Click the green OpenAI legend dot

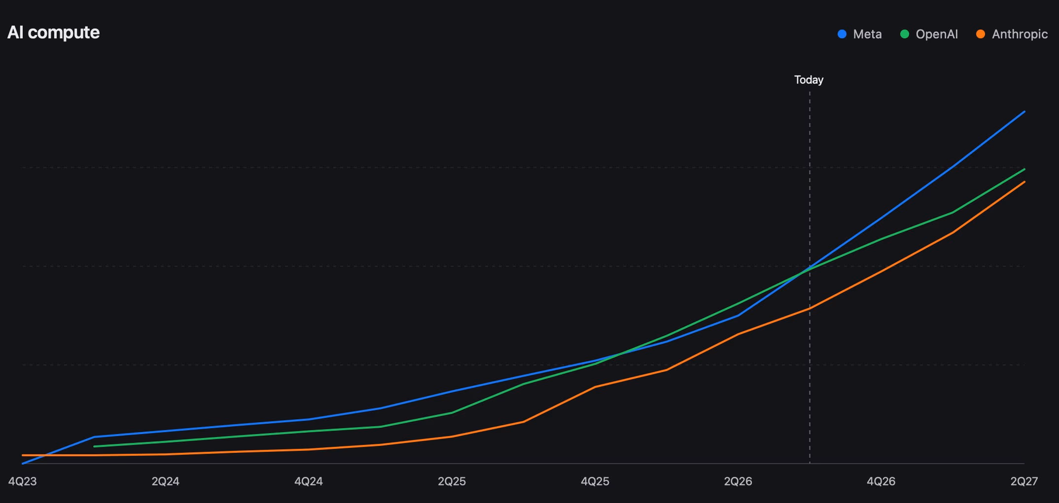click(905, 34)
